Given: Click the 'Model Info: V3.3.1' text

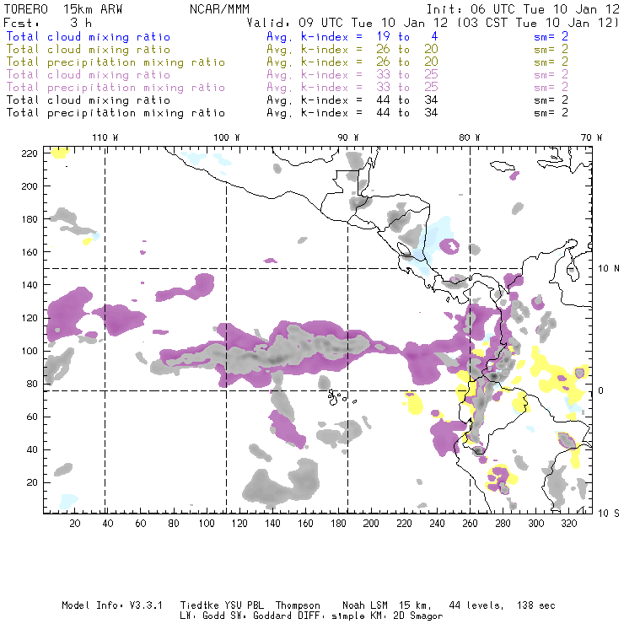Looking at the screenshot, I should 112,605.
